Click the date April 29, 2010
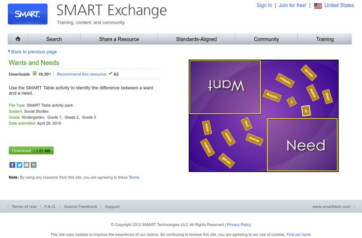Image resolution: width=362 pixels, height=238 pixels. point(49,123)
